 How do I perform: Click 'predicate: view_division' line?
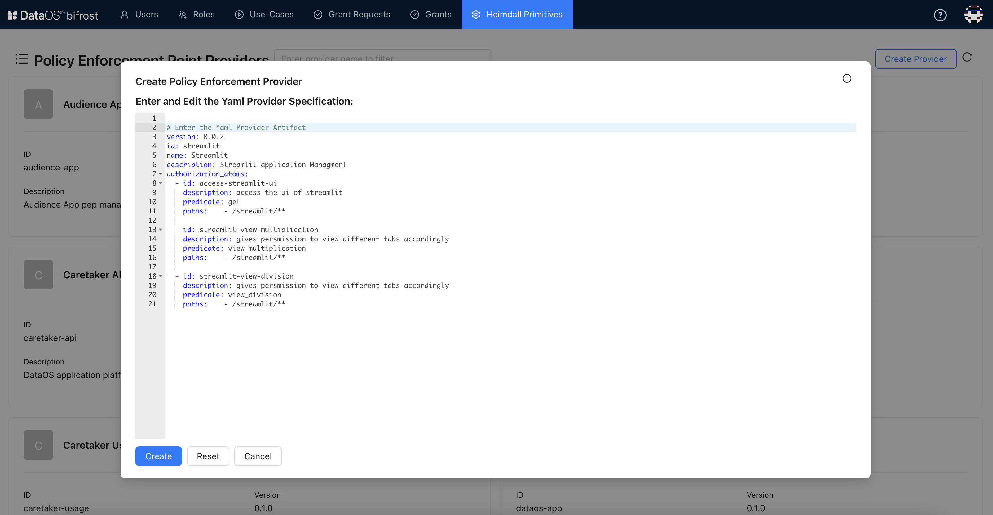pyautogui.click(x=232, y=294)
